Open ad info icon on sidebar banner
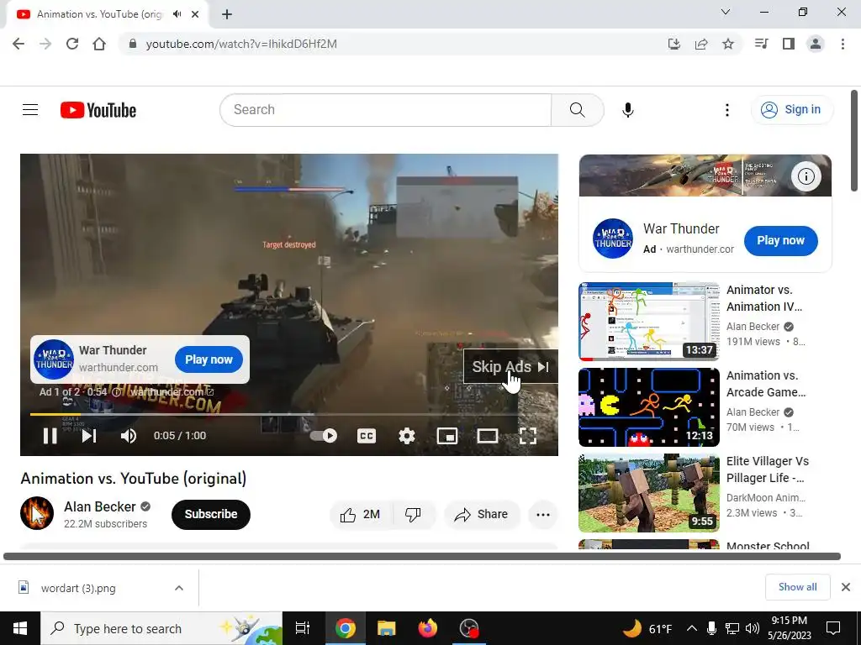 pyautogui.click(x=806, y=176)
